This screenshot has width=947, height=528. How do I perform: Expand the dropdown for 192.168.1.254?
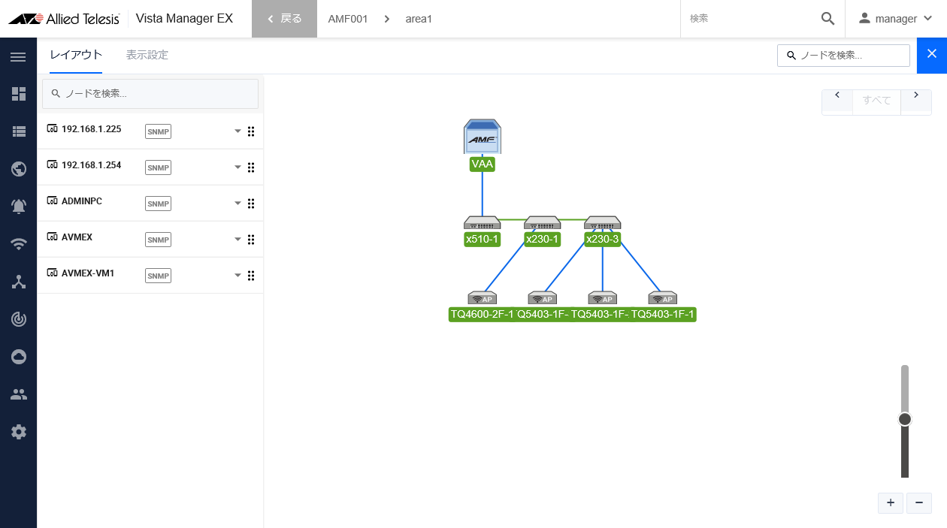(x=238, y=167)
